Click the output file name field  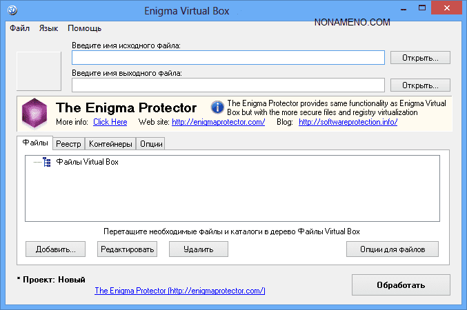(228, 85)
